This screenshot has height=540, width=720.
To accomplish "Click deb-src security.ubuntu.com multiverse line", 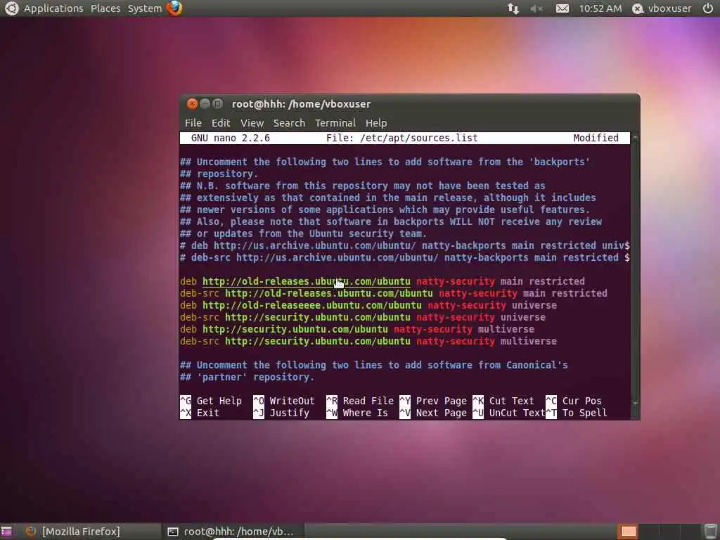I will 368,341.
